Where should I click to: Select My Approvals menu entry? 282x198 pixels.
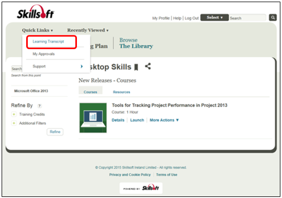click(43, 54)
